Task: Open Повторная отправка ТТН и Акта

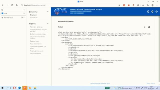Action: coord(38,47)
